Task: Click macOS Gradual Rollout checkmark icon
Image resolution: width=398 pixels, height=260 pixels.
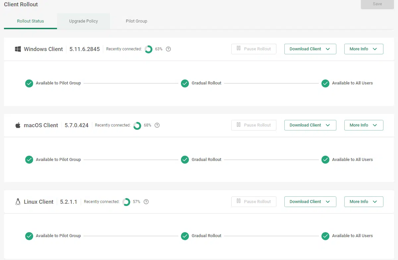Action: 185,160
